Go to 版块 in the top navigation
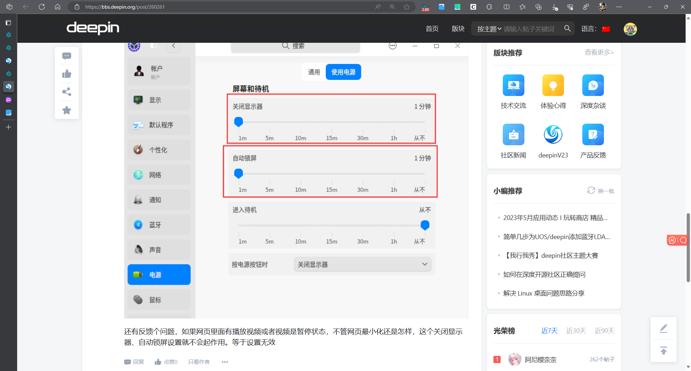This screenshot has height=371, width=691. tap(457, 29)
